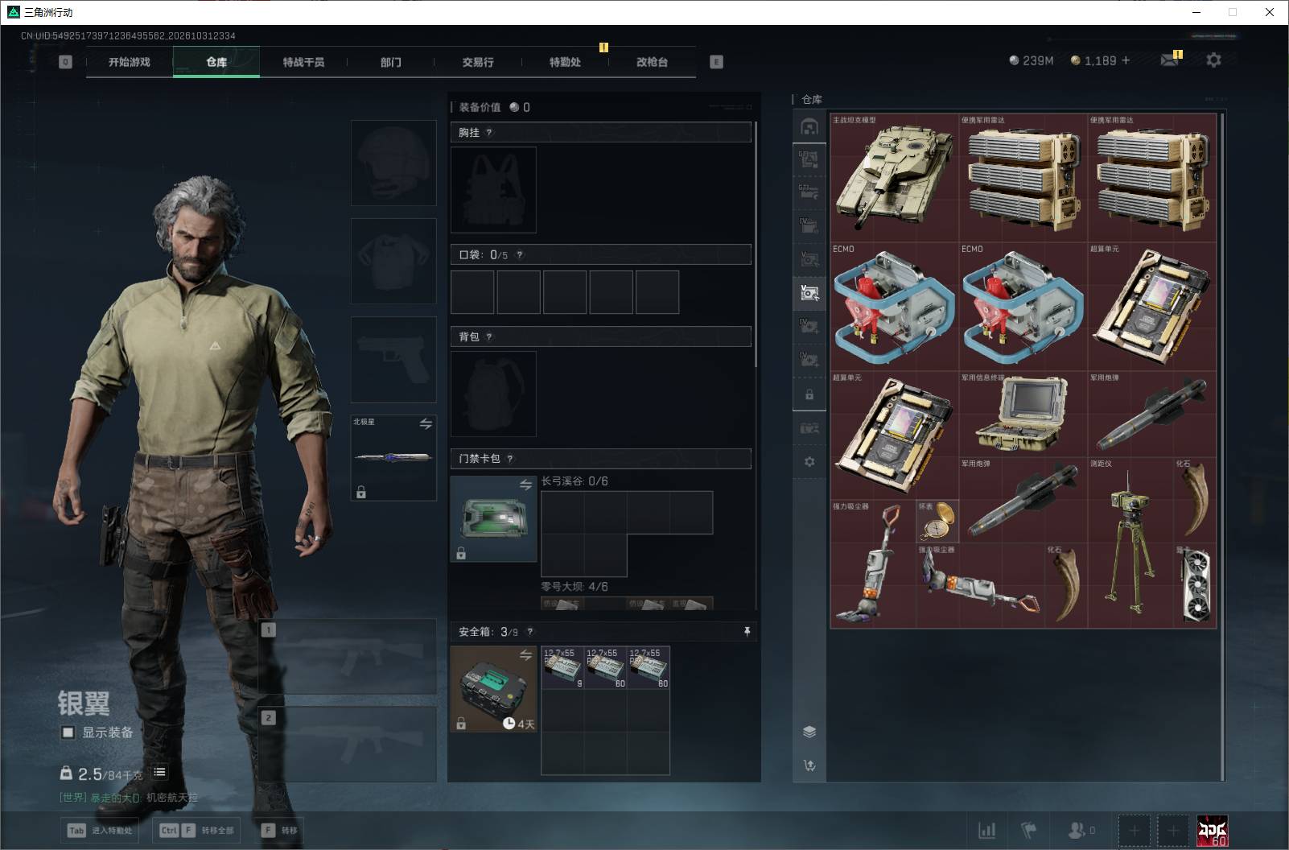The height and width of the screenshot is (850, 1289).
Task: Select the 主战坦克模型 item in stash
Action: (895, 178)
